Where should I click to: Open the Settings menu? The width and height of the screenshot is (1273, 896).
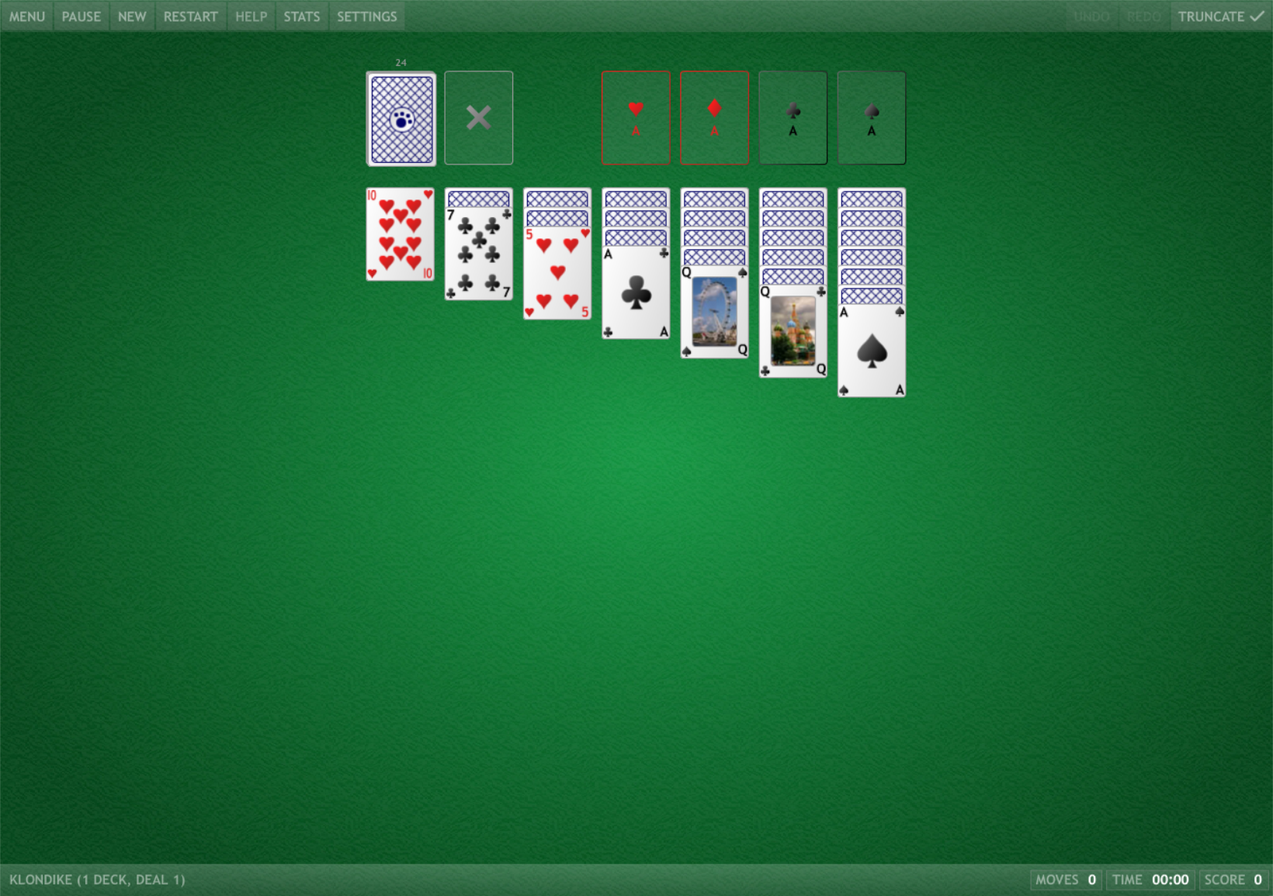(x=366, y=16)
